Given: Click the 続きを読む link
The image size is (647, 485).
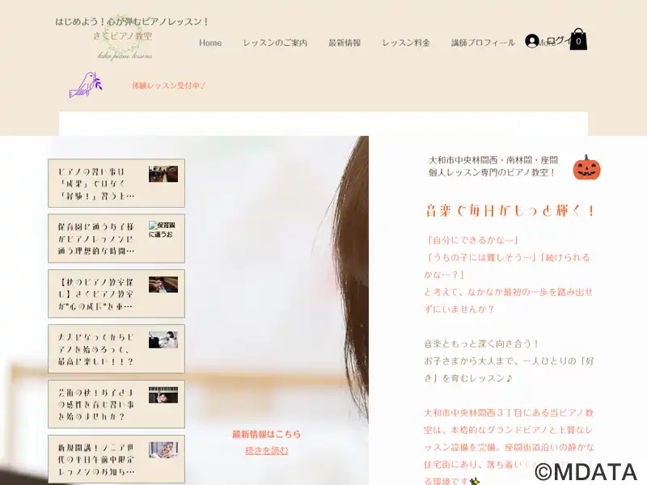Looking at the screenshot, I should 267,450.
